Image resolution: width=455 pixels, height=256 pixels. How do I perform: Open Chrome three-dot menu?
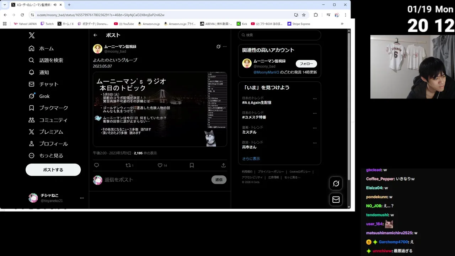[346, 15]
